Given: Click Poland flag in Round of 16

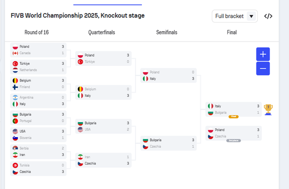Looking at the screenshot, I should (x=15, y=47).
